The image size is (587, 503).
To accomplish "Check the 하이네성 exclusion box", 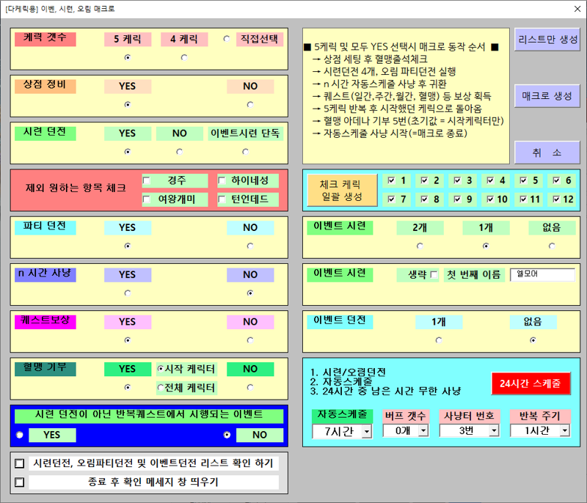I will 222,181.
